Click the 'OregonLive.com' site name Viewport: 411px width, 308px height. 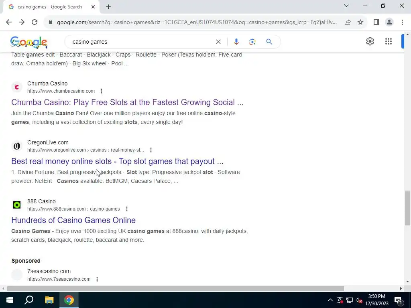pos(48,142)
